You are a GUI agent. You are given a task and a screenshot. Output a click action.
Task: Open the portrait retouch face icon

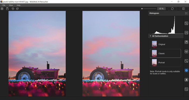tap(186, 42)
